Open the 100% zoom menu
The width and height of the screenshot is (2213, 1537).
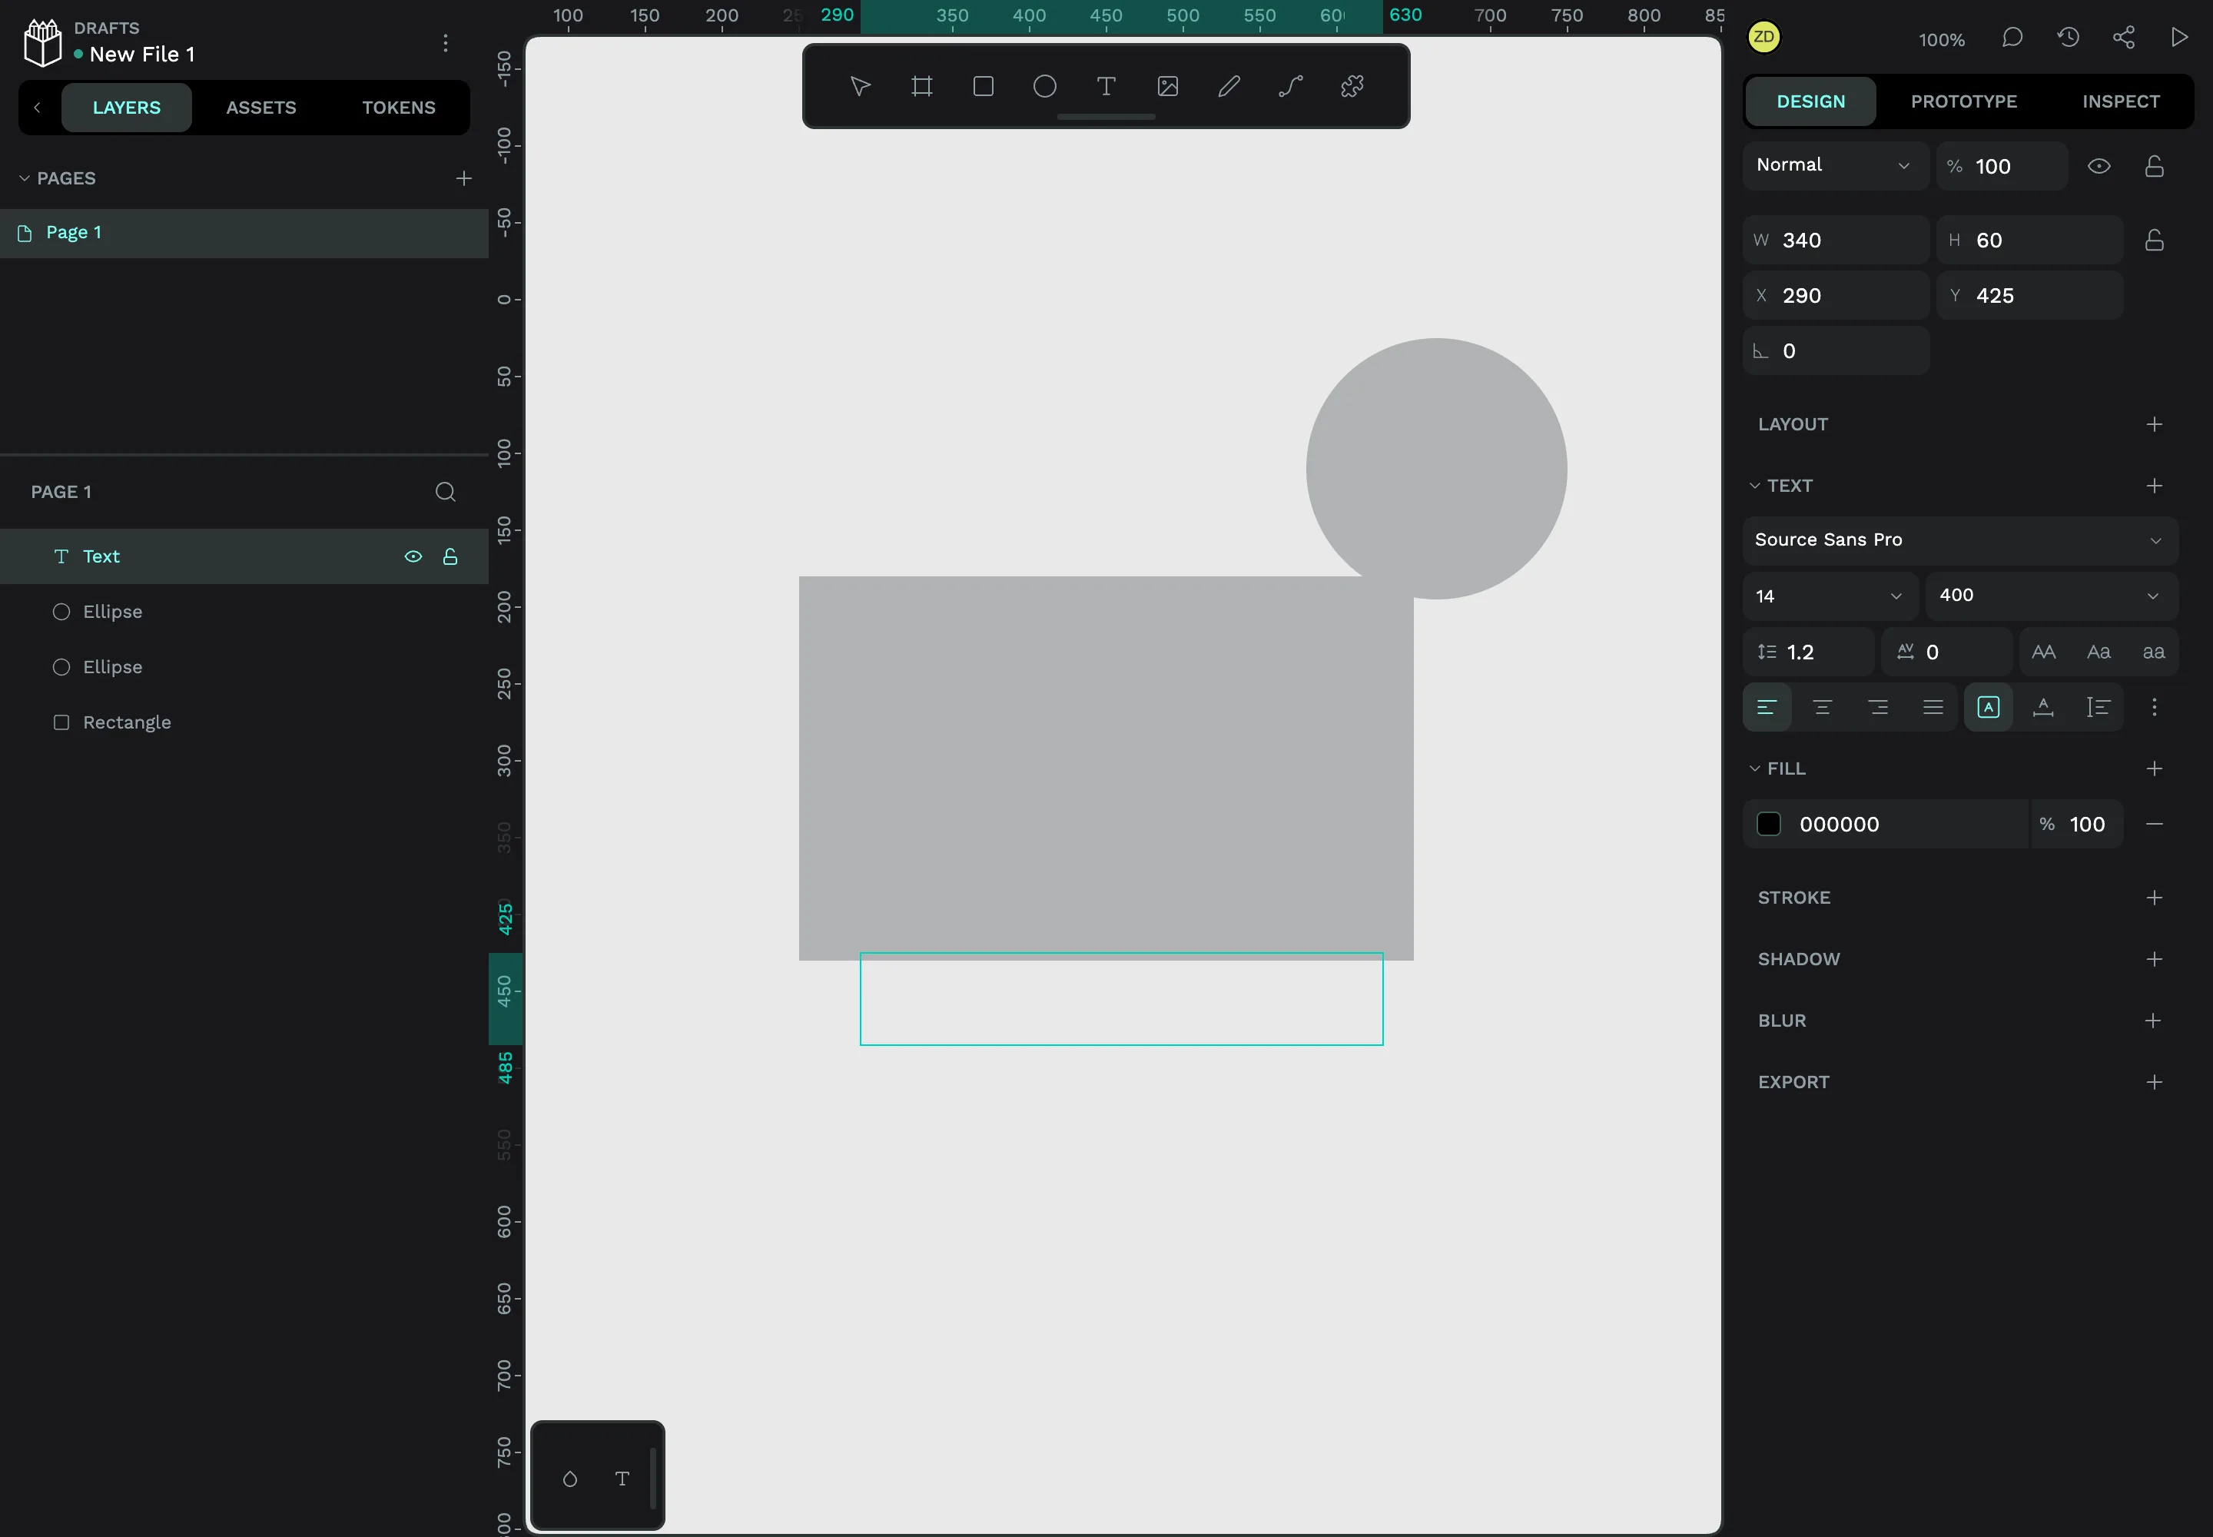click(x=1940, y=39)
